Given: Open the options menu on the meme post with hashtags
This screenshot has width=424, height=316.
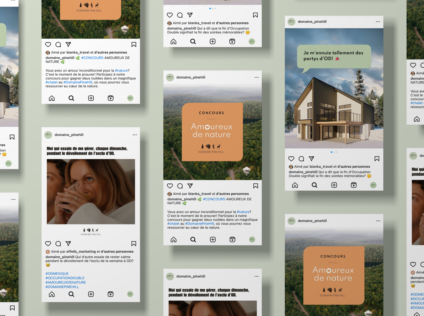Looking at the screenshot, I should tap(135, 135).
